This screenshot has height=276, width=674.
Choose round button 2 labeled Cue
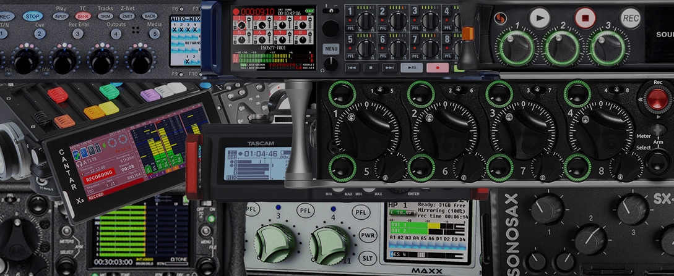click(x=40, y=34)
